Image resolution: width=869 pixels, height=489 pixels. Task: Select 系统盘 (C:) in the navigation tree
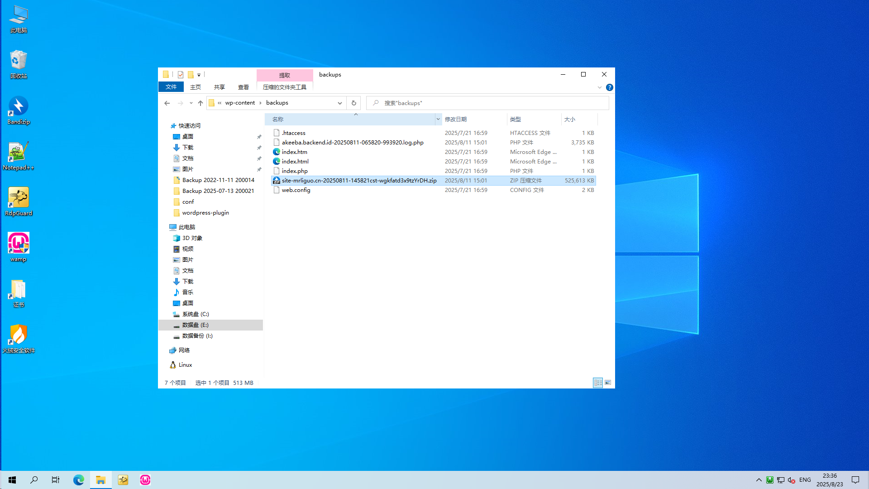pos(196,314)
